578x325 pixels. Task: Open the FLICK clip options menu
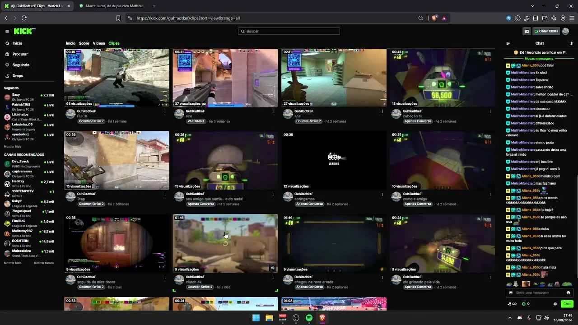165,111
